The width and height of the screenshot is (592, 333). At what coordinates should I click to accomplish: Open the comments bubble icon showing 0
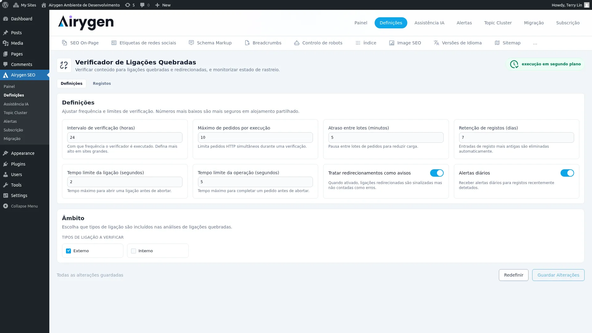click(142, 5)
